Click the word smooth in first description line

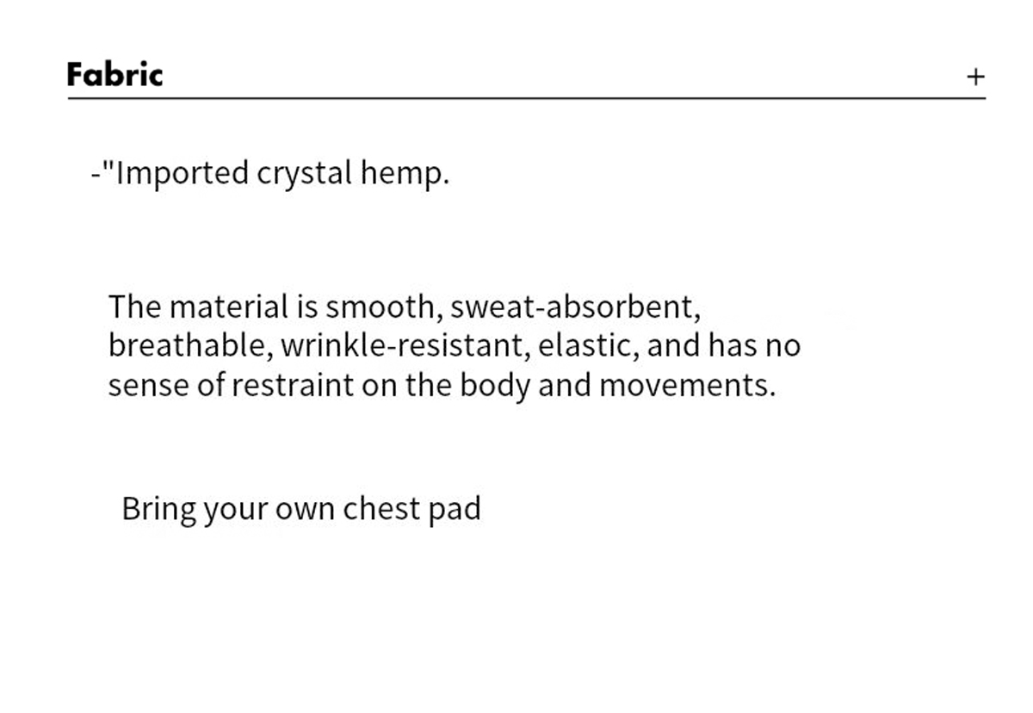point(384,307)
